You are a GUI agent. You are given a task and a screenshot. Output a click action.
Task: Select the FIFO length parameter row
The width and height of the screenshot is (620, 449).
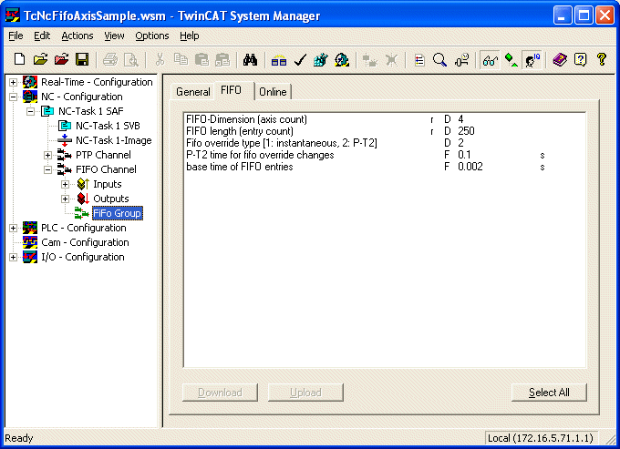pyautogui.click(x=239, y=131)
